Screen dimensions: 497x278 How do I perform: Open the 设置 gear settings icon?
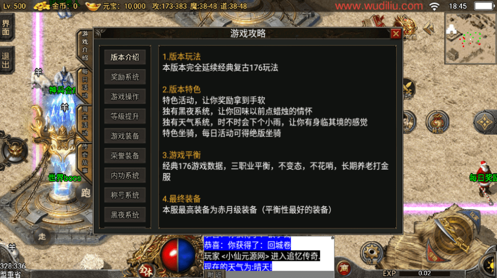coord(371,253)
